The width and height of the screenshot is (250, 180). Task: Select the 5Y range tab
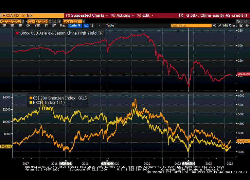click(54, 25)
